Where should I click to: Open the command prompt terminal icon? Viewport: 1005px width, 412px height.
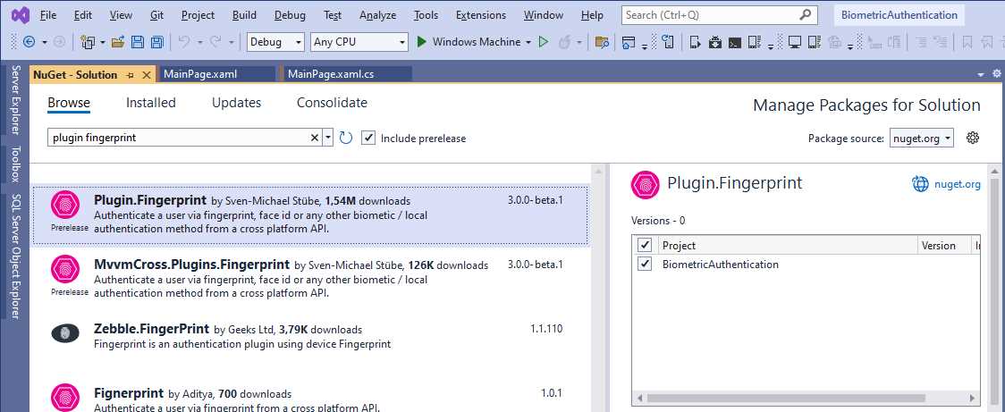coord(735,42)
